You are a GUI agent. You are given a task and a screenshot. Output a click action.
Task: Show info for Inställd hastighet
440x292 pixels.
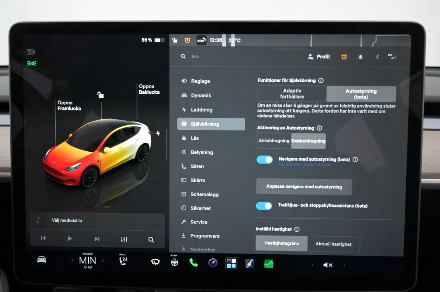(x=297, y=229)
